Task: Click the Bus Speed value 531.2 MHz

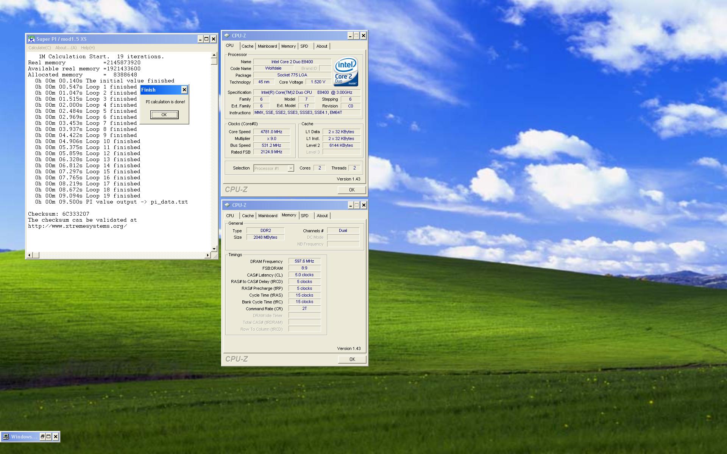Action: [x=271, y=145]
